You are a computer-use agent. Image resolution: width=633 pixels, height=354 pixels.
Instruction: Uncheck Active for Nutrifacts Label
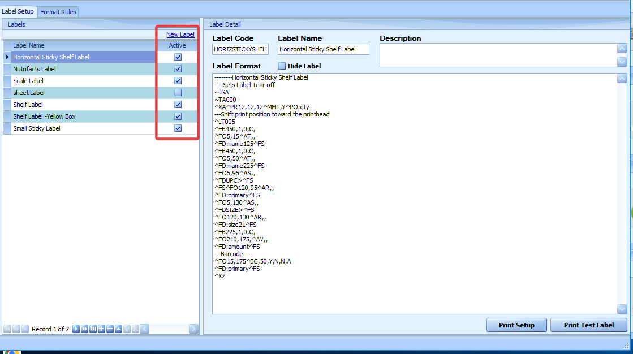click(x=178, y=69)
